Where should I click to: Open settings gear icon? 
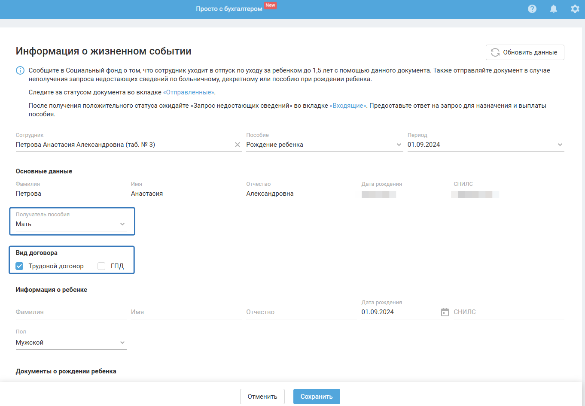[x=575, y=9]
